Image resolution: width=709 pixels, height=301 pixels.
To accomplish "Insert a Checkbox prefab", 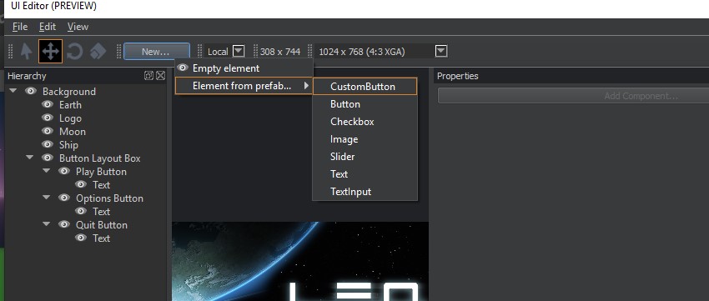I will pyautogui.click(x=365, y=122).
